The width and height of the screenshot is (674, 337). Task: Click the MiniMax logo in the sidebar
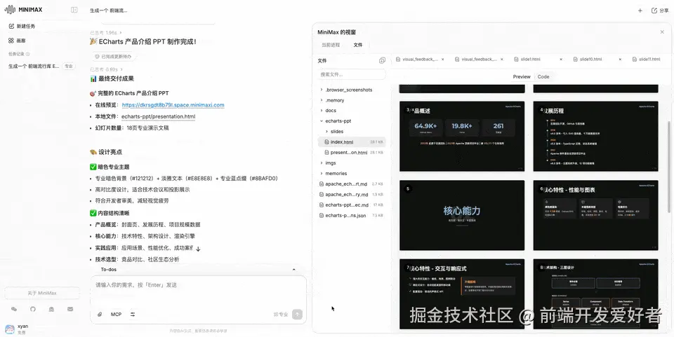tap(23, 9)
